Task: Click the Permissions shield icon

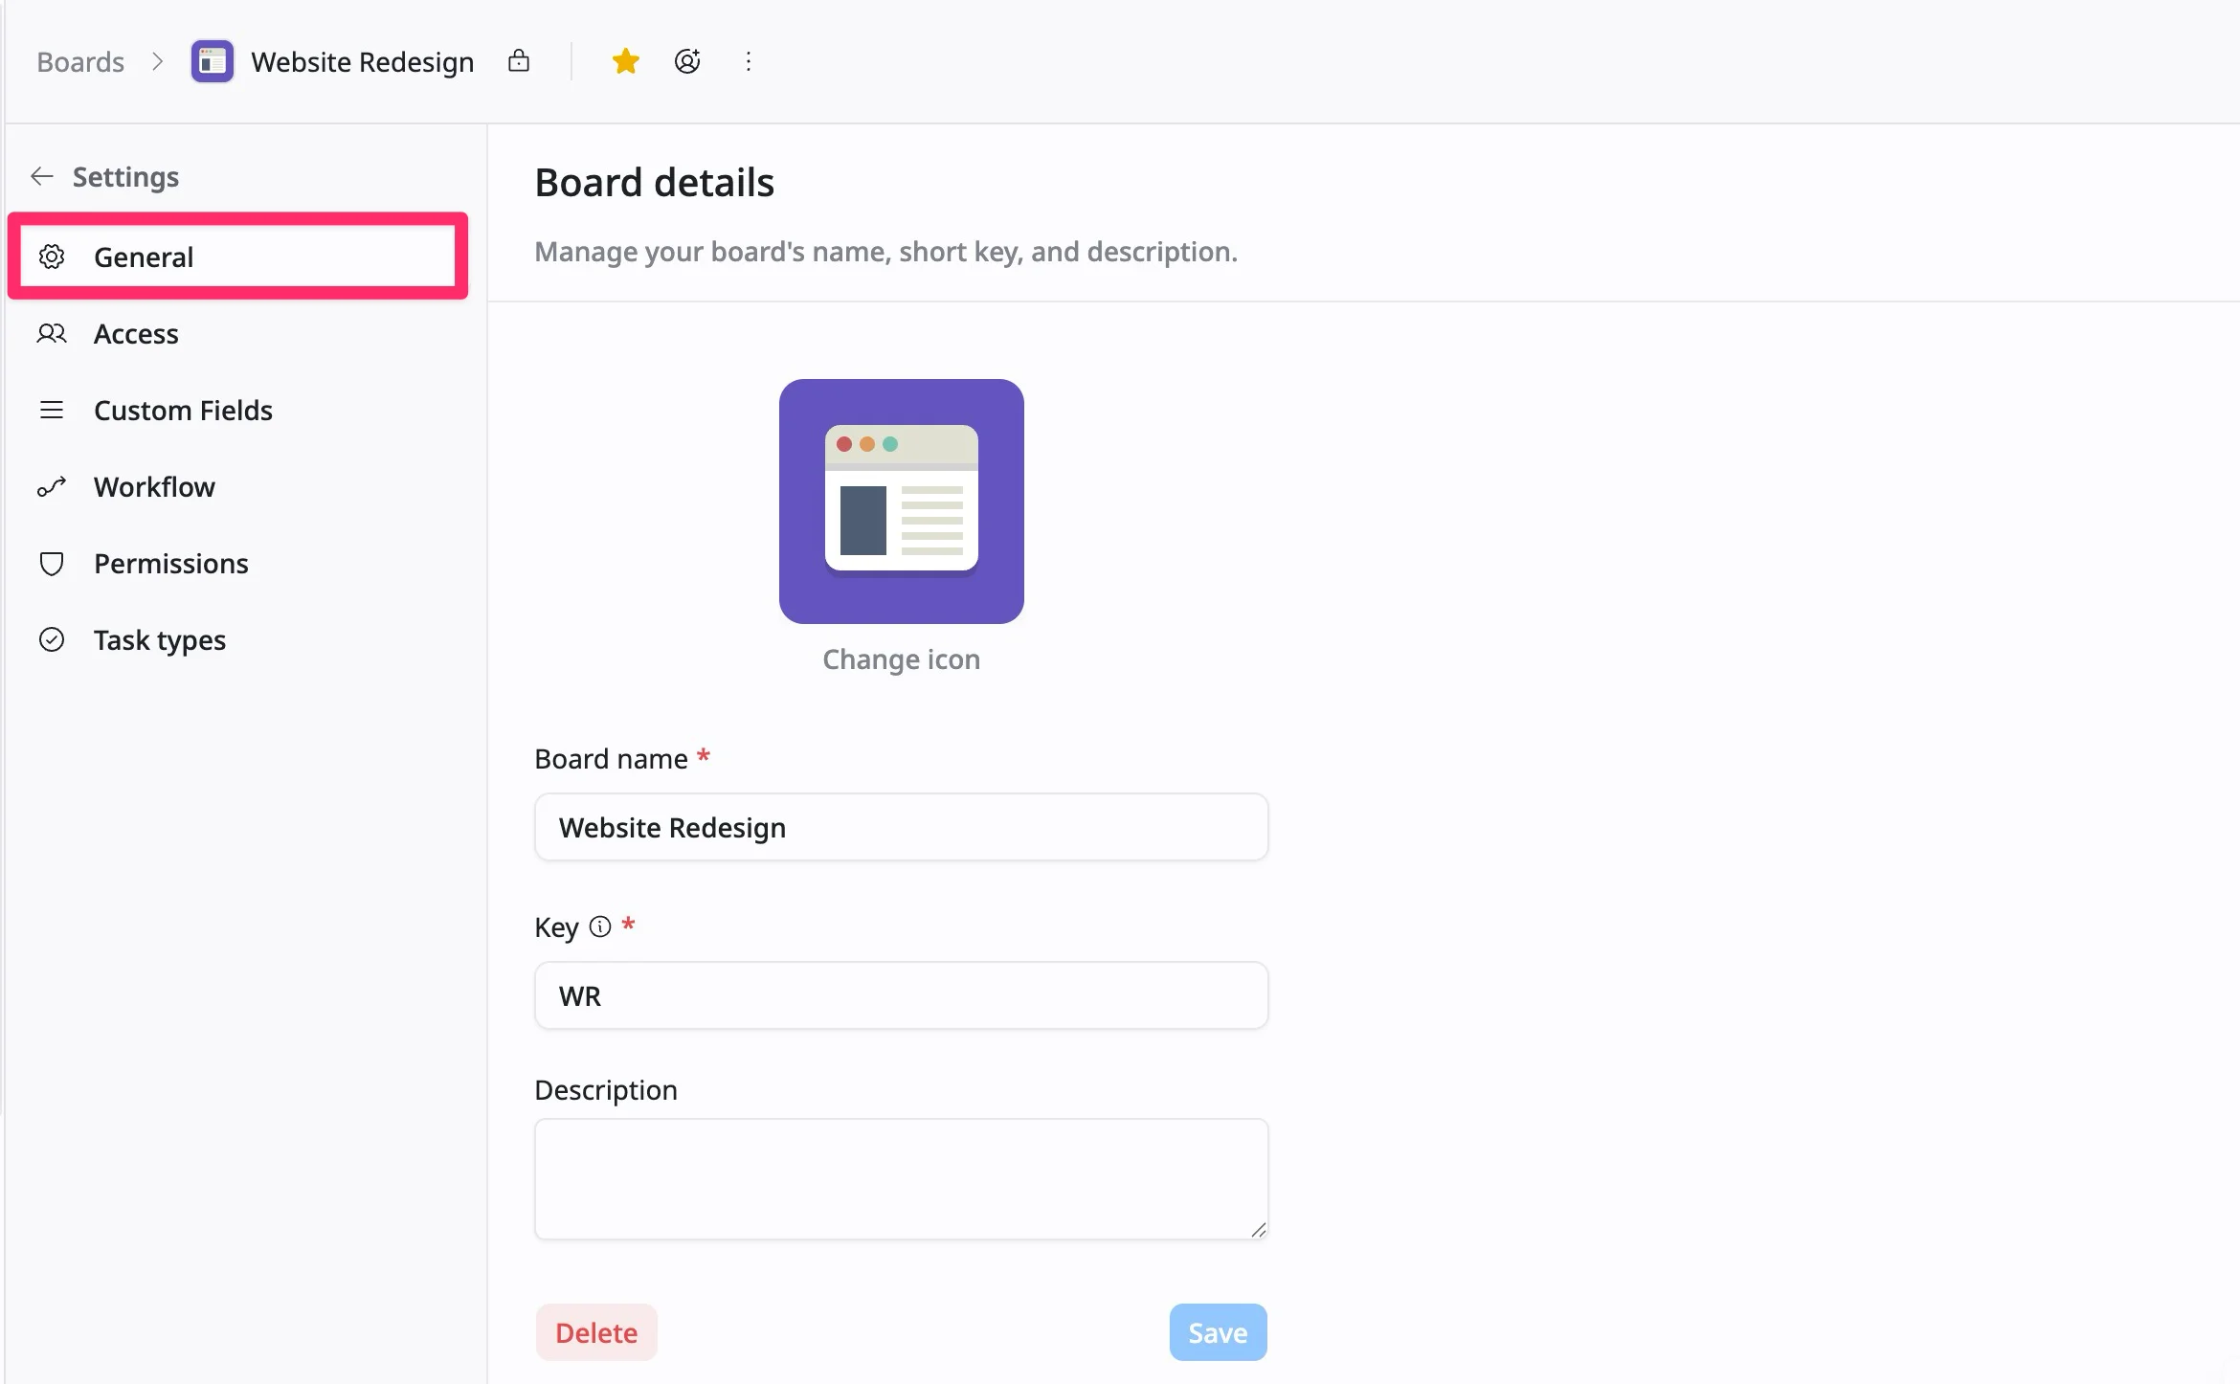Action: click(52, 563)
